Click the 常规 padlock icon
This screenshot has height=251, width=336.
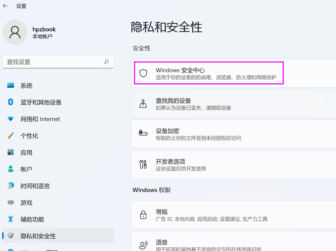tap(143, 215)
